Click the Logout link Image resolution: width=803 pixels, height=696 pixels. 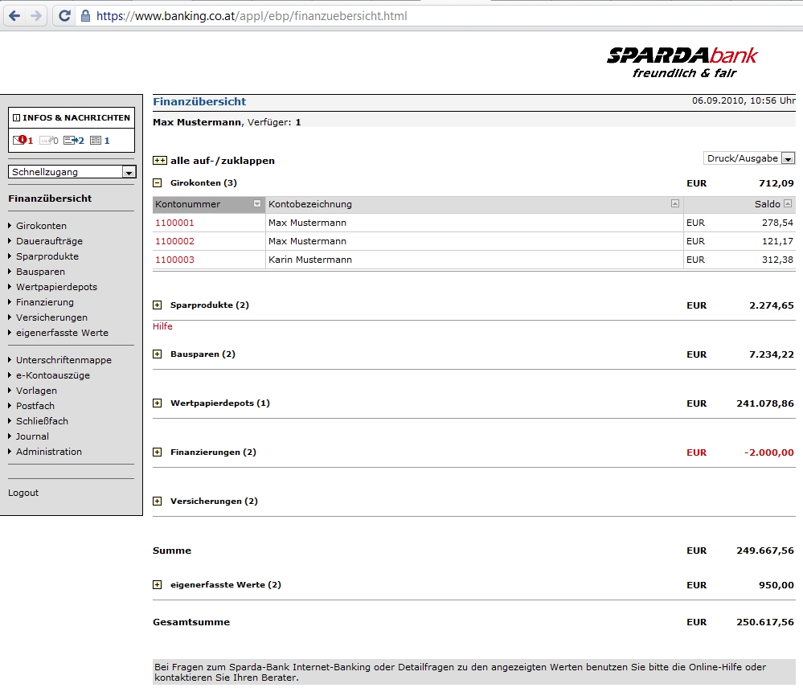click(23, 493)
